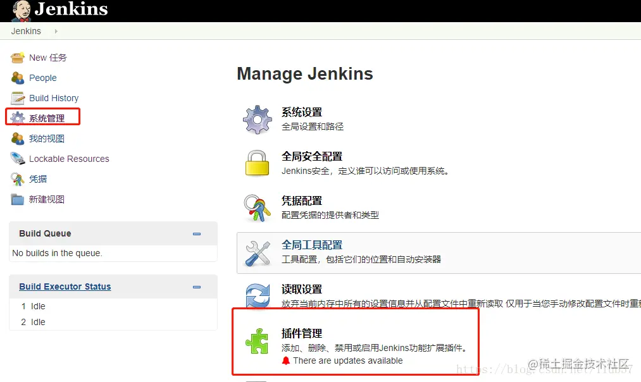Image resolution: width=641 pixels, height=382 pixels.
Task: Click the 新建视图 folder icon
Action: click(x=18, y=199)
